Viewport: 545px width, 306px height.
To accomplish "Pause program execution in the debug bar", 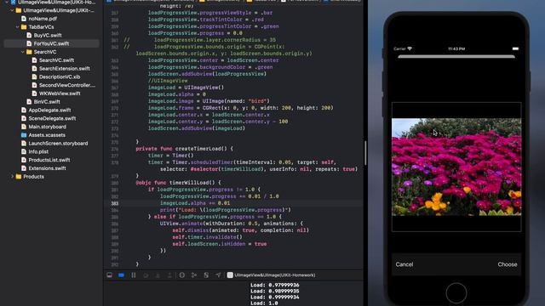I will 134,275.
